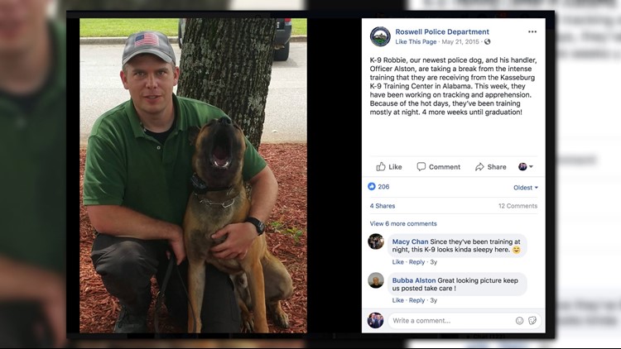
Task: Click the blue like reaction count 206
Action: [378, 186]
